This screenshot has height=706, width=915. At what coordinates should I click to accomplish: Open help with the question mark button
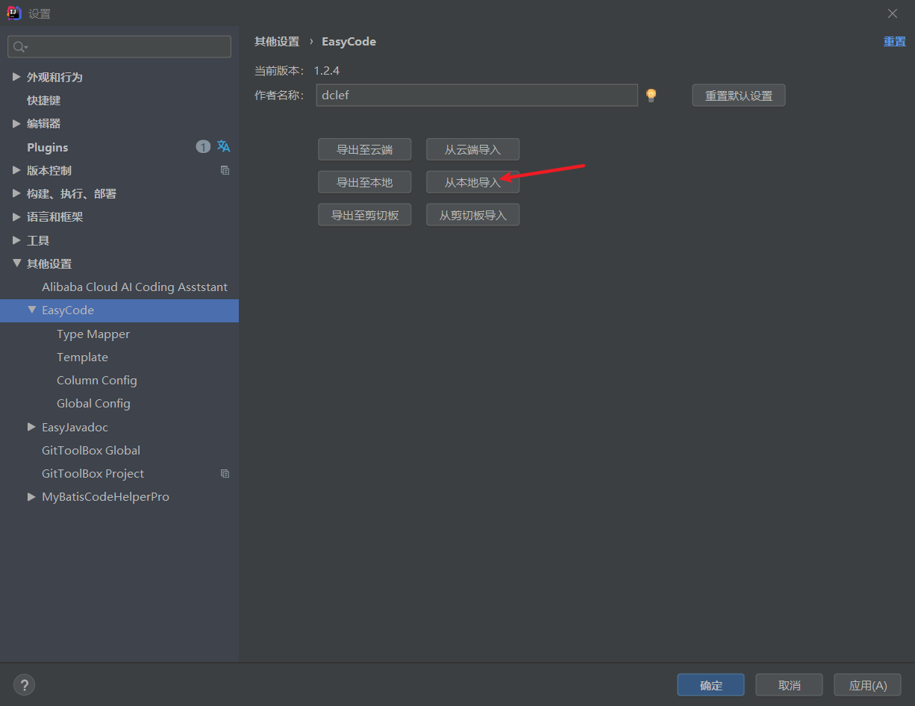[x=24, y=684]
